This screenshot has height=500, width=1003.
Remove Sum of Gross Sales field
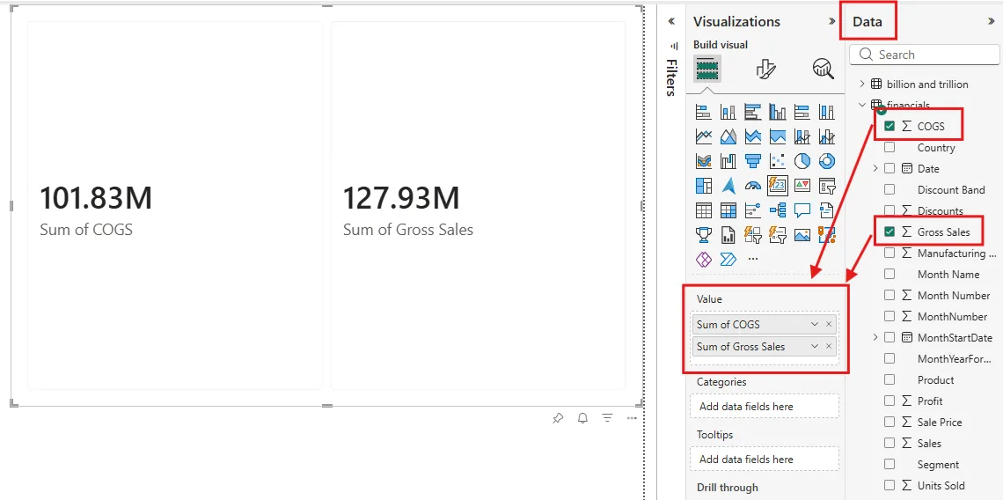[x=829, y=346]
